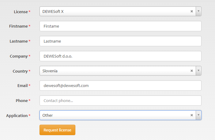The height and width of the screenshot is (140, 215).
Task: Clear the DEWESoft X license selection
Action: coord(192,11)
